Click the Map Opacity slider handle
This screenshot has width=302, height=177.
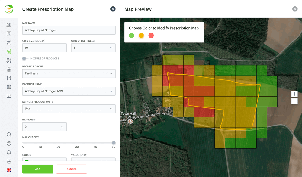coord(114,143)
